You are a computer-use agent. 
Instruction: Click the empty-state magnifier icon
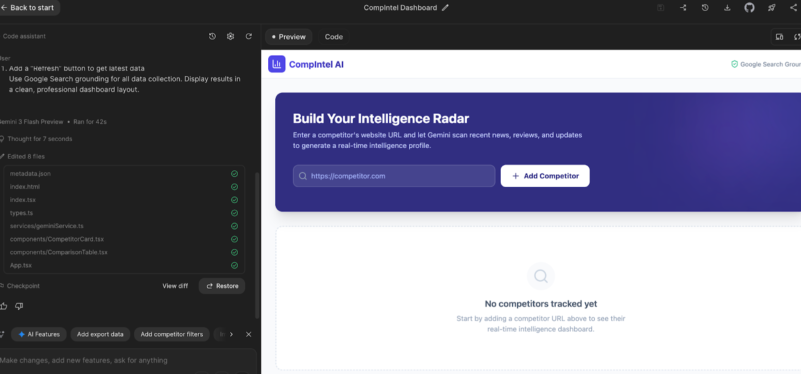pos(541,276)
